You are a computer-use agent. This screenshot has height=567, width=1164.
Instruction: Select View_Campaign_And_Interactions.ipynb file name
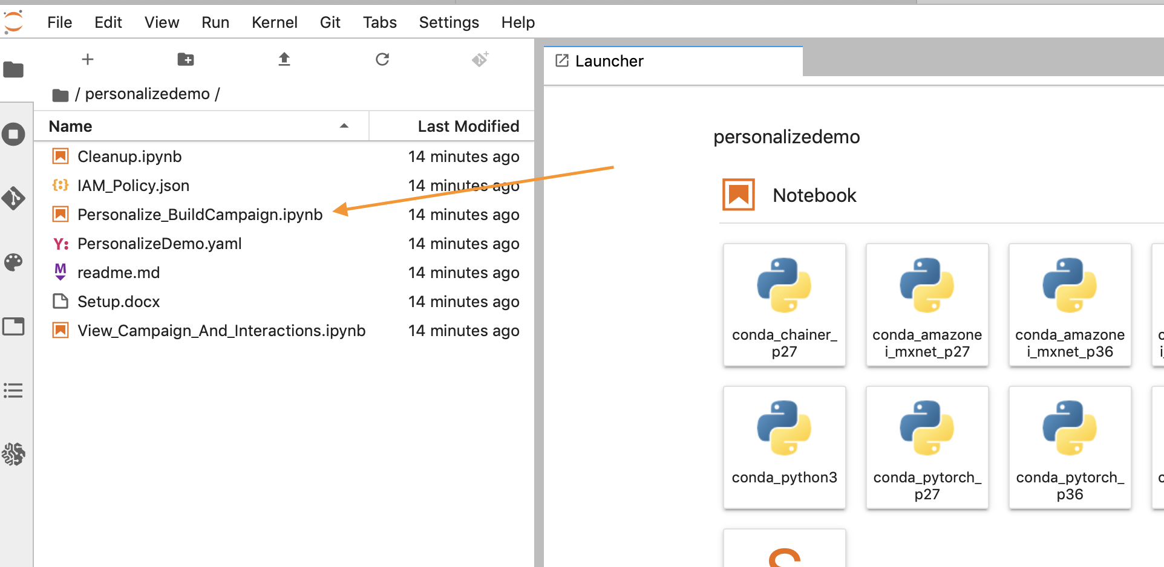coord(221,331)
